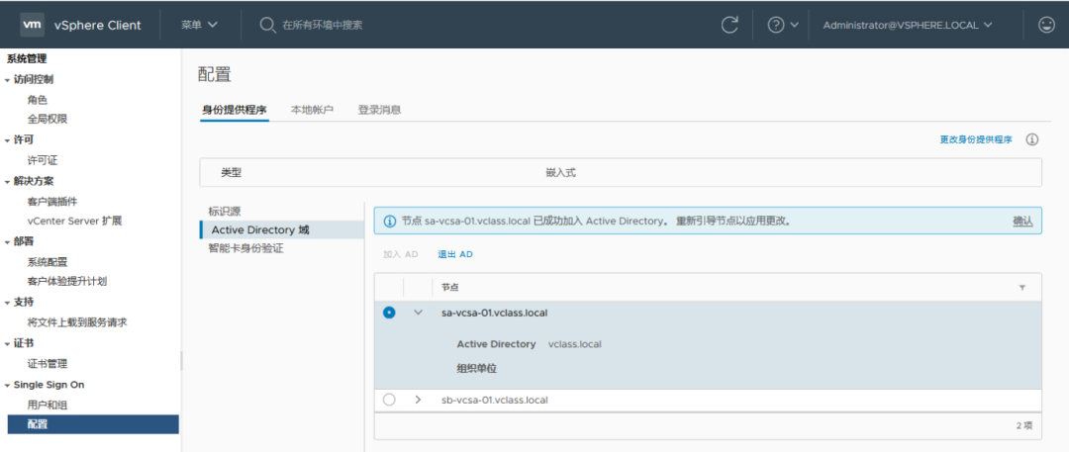Switch to the 本地帐户 tab
Image resolution: width=1069 pixels, height=452 pixels.
[x=312, y=110]
